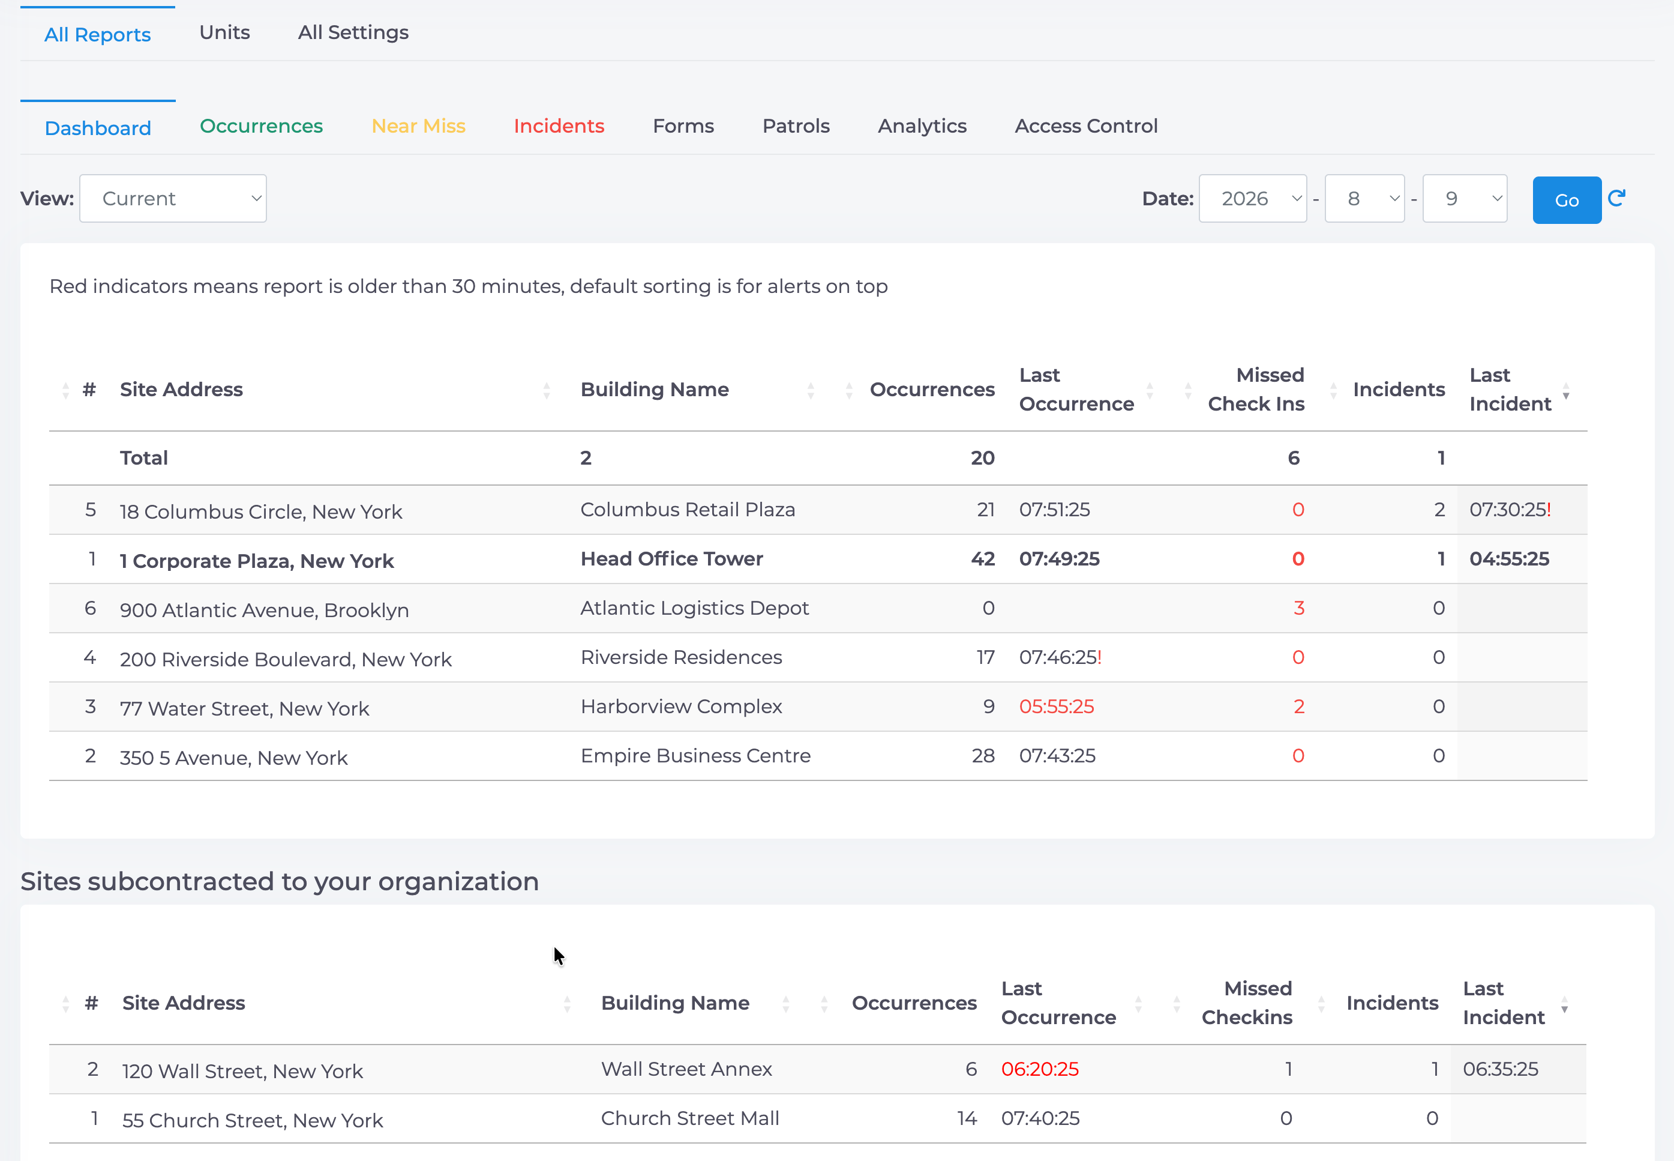Open the View dropdown set to Current
Viewport: 1674px width, 1161px height.
pos(173,199)
